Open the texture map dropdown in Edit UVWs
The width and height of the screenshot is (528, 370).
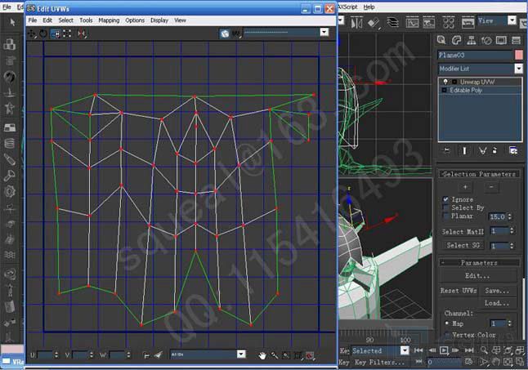tap(324, 33)
